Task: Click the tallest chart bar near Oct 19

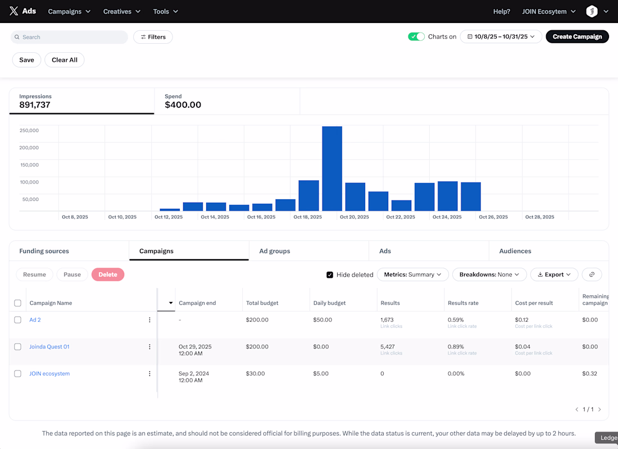Action: (332, 168)
